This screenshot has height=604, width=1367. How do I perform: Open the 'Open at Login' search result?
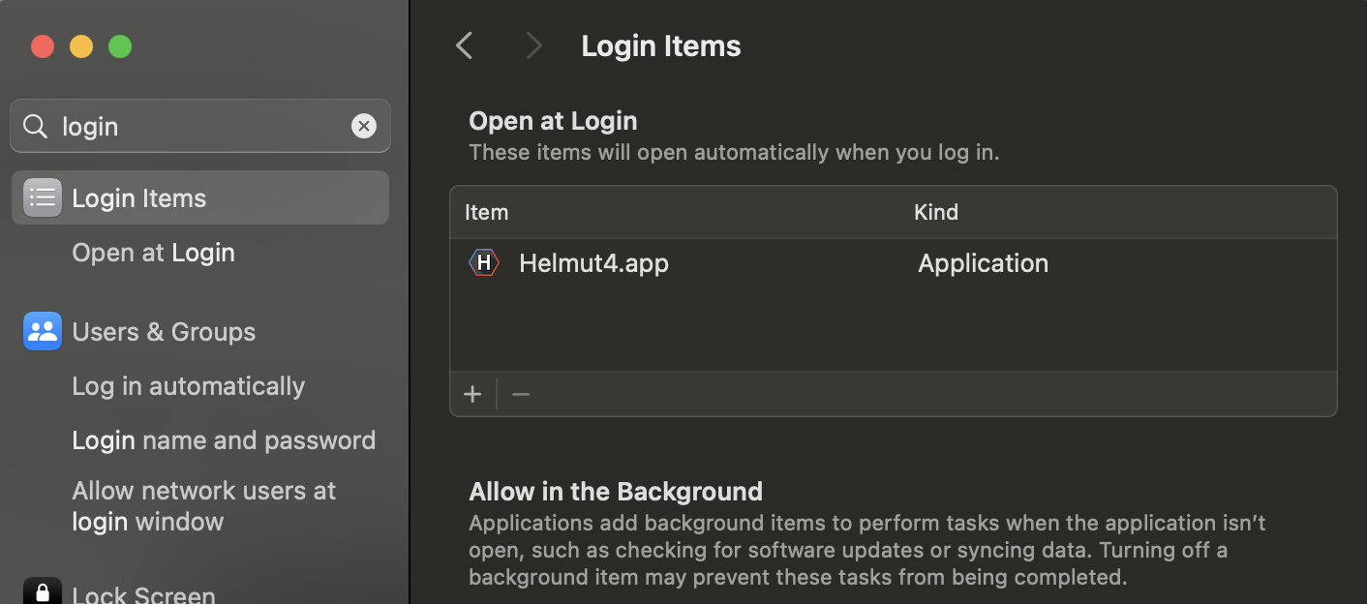(154, 253)
